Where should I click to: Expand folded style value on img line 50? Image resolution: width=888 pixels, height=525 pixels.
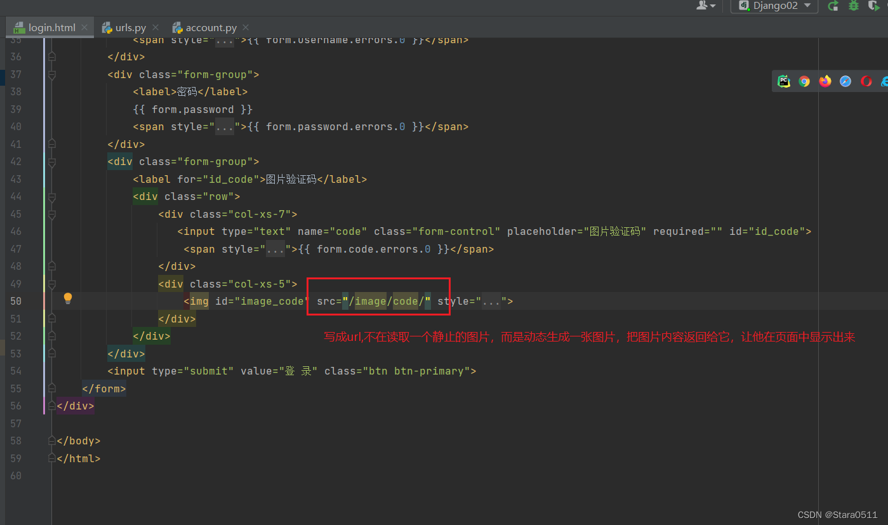pyautogui.click(x=491, y=302)
